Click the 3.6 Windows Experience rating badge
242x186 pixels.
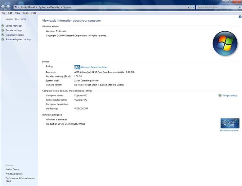pos(77,67)
